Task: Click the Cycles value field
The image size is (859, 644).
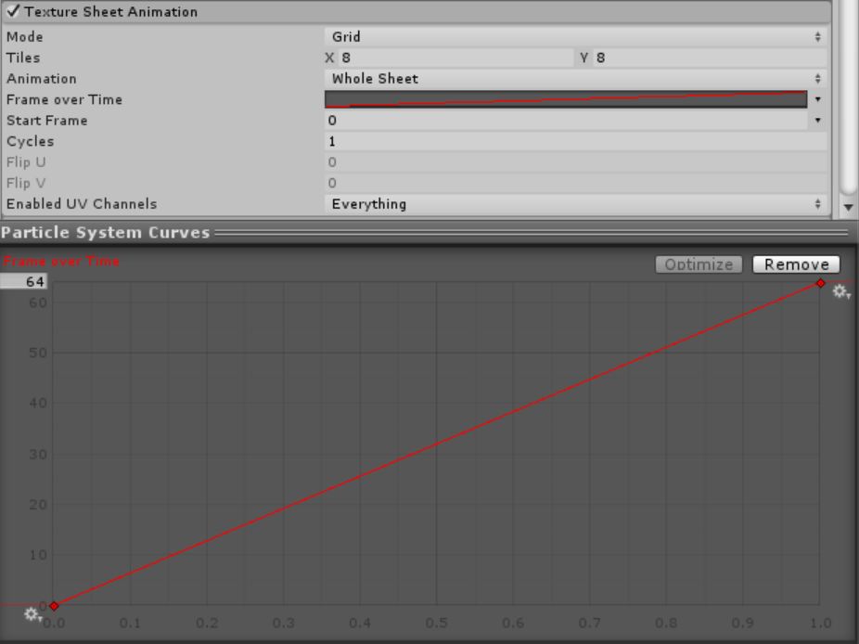Action: pyautogui.click(x=575, y=142)
